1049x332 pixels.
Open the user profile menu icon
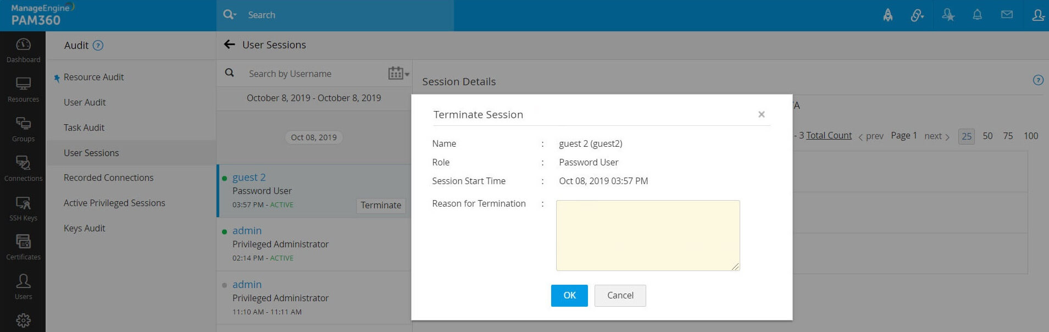[1037, 15]
